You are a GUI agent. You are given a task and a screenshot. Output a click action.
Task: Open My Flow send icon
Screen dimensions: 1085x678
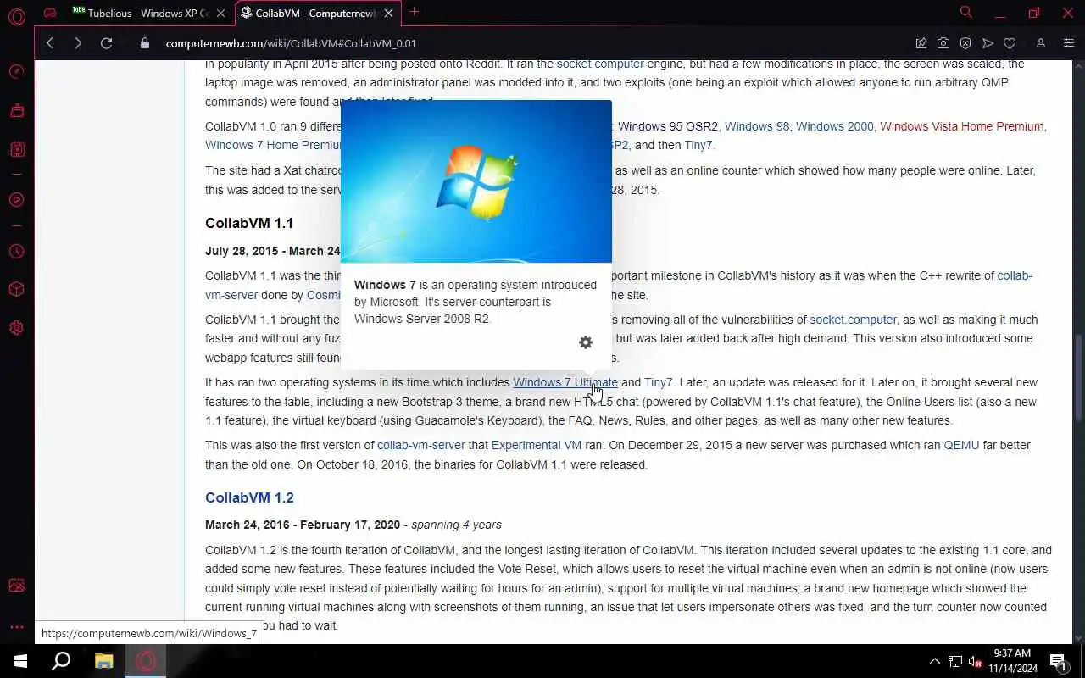988,43
